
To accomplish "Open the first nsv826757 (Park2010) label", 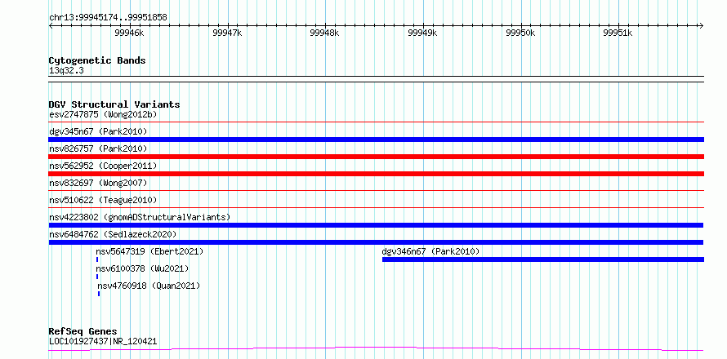I will [98, 148].
